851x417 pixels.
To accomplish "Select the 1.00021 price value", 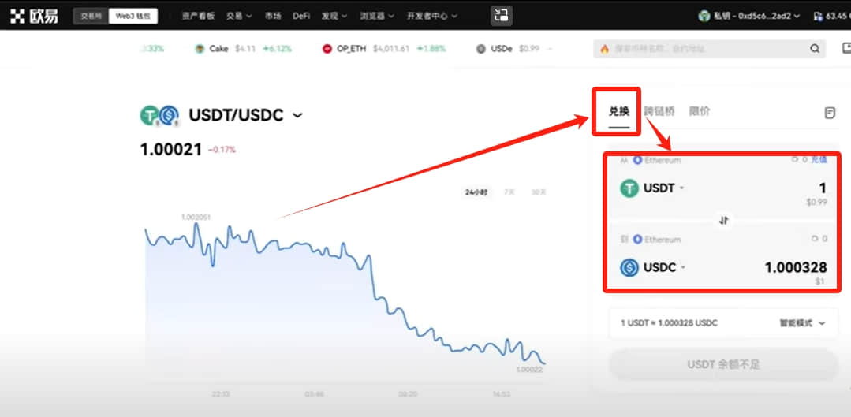I will (x=171, y=149).
